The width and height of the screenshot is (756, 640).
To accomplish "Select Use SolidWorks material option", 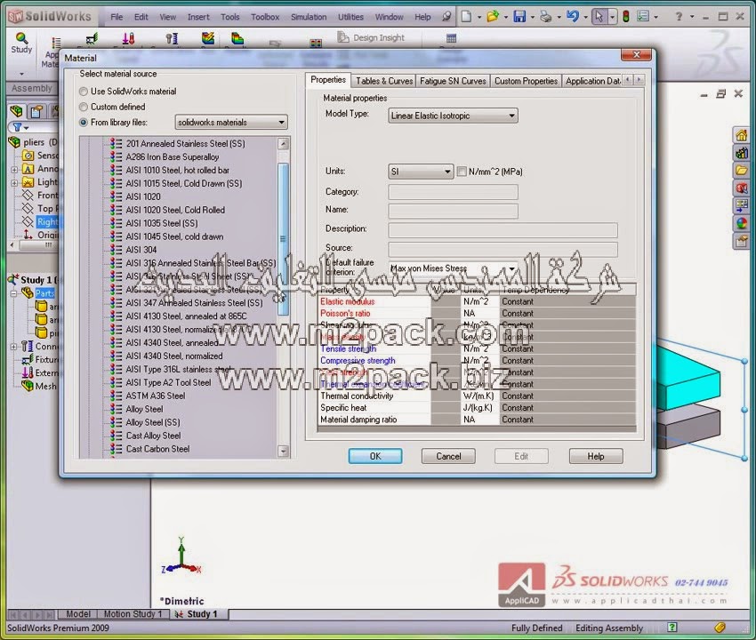I will pos(84,91).
